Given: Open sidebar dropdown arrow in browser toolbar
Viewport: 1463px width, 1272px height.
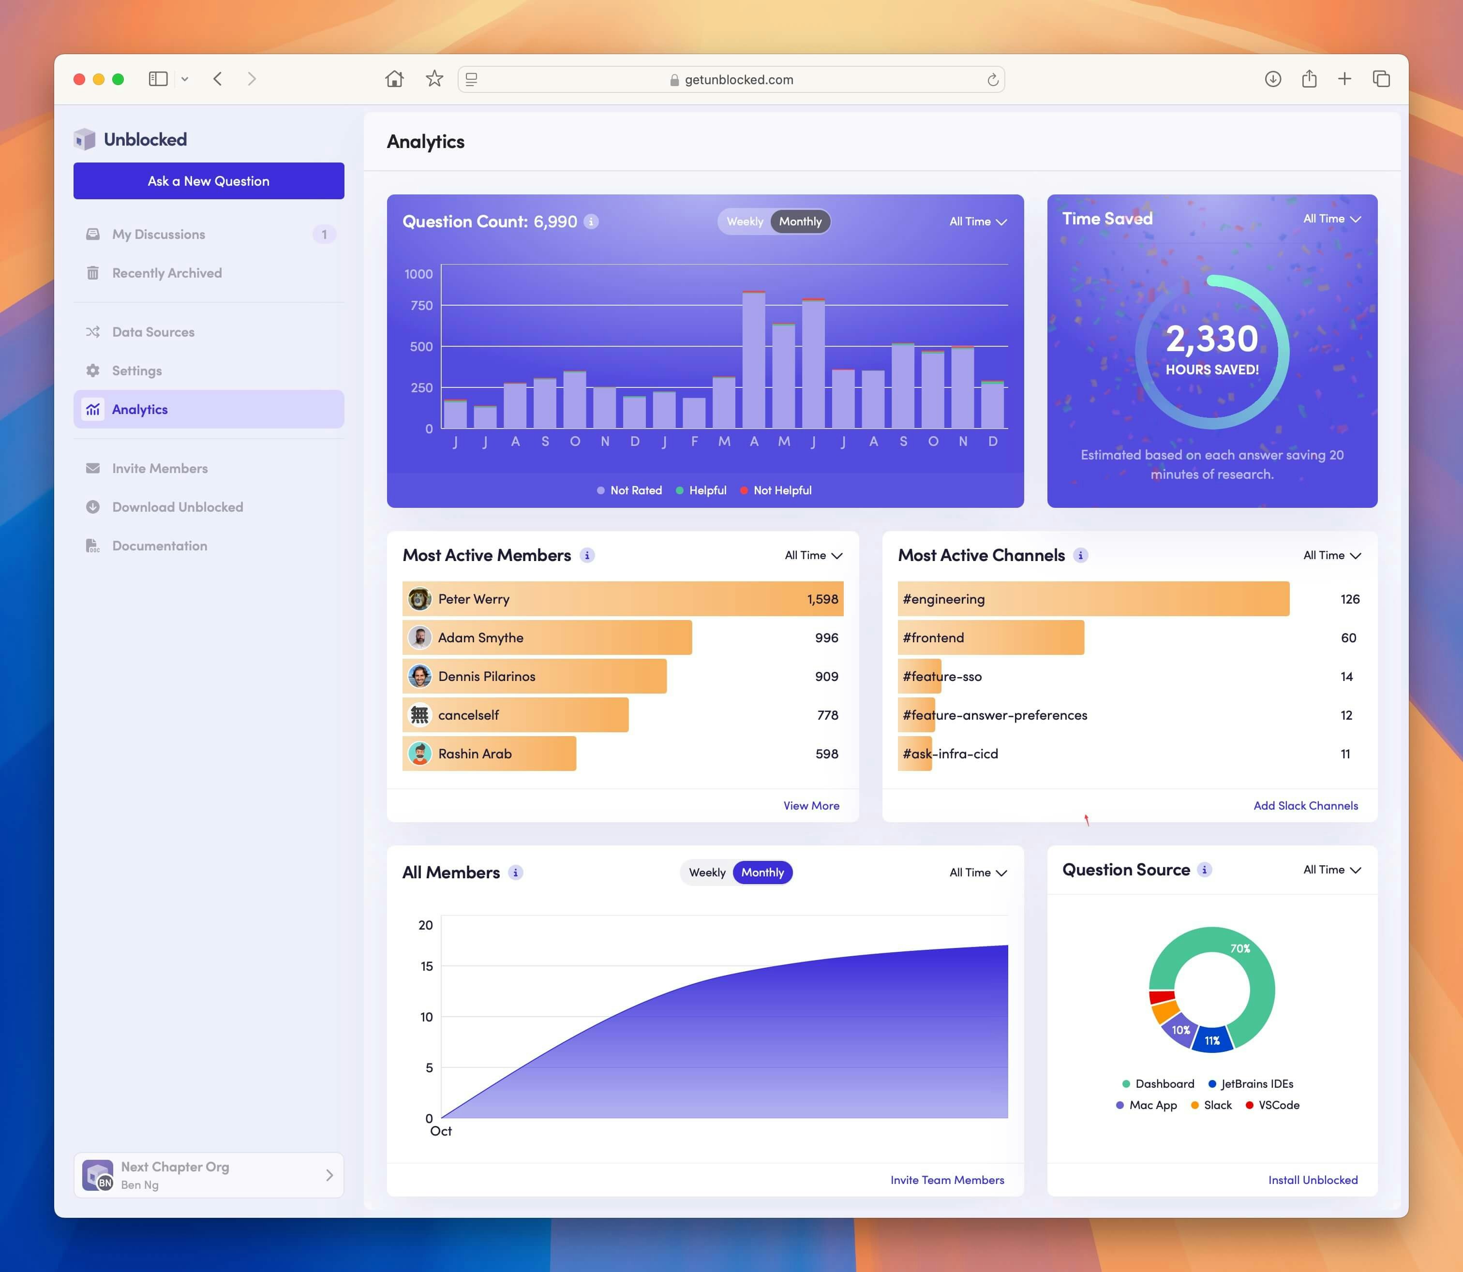Looking at the screenshot, I should coord(184,79).
